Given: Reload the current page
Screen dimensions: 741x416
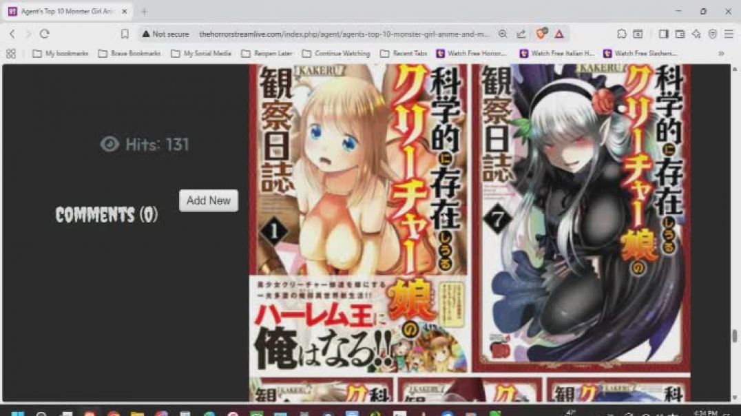Looking at the screenshot, I should [45, 34].
